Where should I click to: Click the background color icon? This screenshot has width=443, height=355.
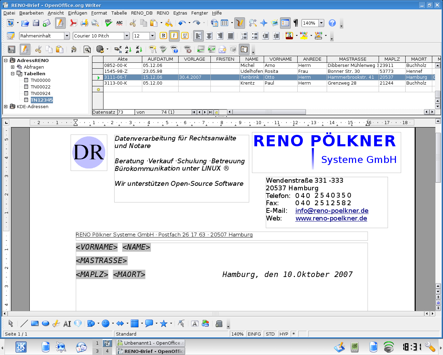pos(318,36)
